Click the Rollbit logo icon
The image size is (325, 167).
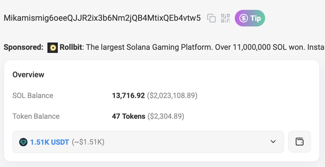[53, 47]
